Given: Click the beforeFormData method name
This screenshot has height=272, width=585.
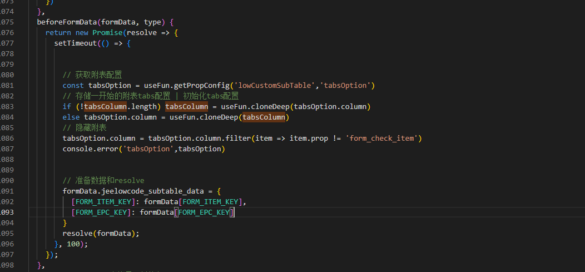Looking at the screenshot, I should point(66,22).
